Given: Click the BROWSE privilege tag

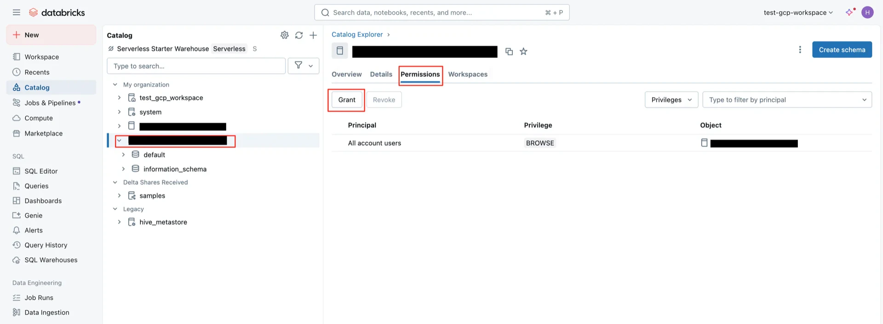Looking at the screenshot, I should 540,143.
